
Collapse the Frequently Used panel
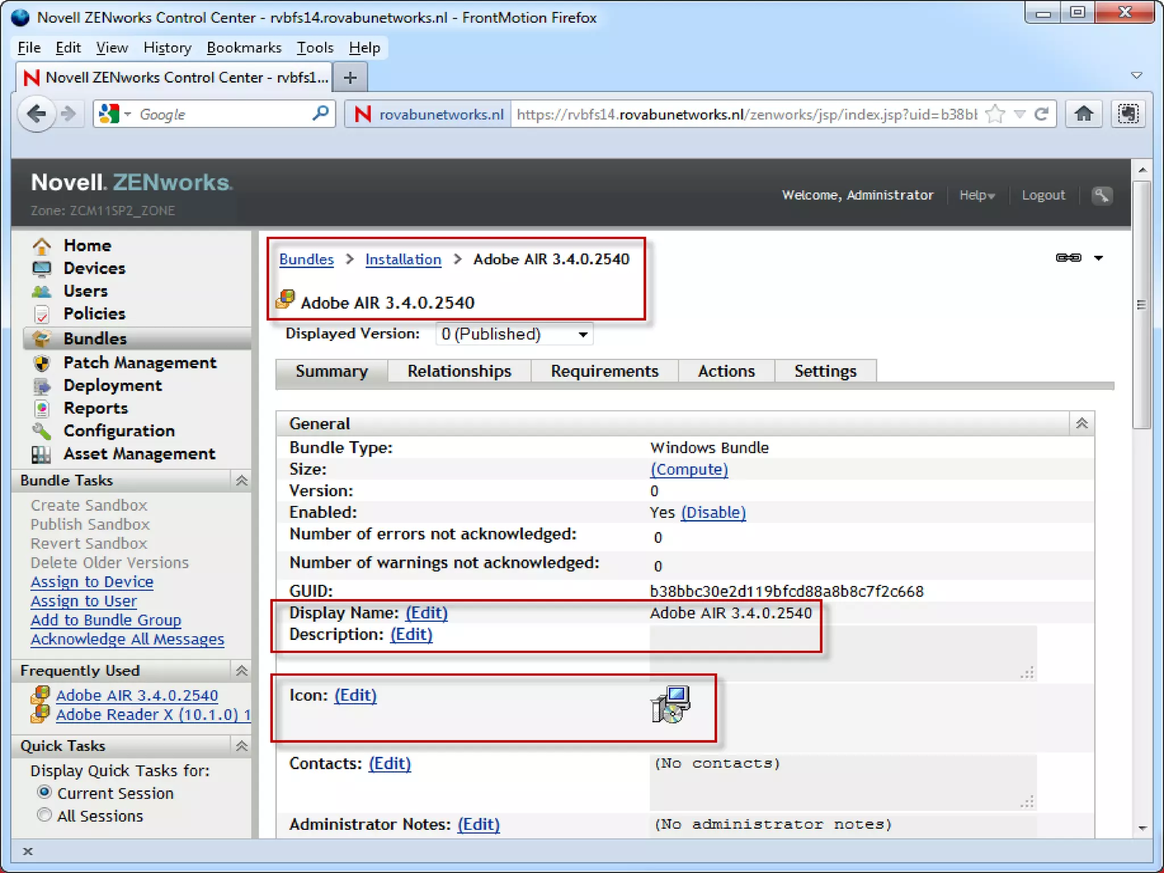pyautogui.click(x=242, y=671)
